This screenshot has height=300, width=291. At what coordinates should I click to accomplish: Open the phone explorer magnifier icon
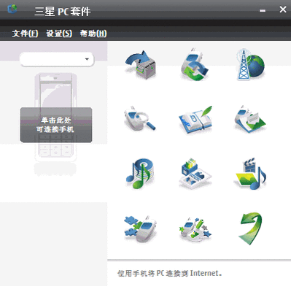140,119
